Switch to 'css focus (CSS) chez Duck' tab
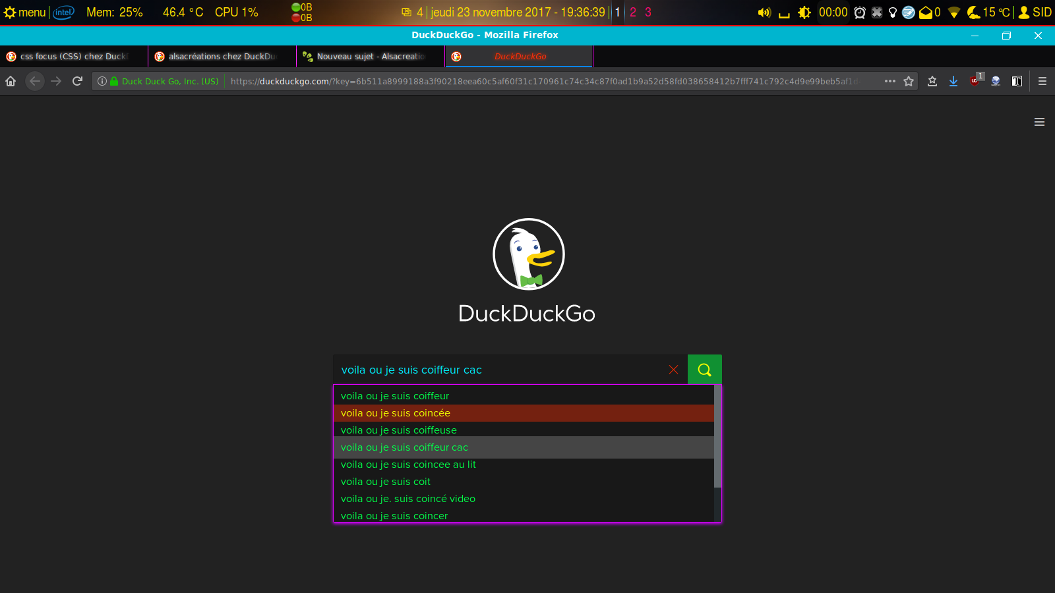Viewport: 1055px width, 593px height. coord(74,56)
